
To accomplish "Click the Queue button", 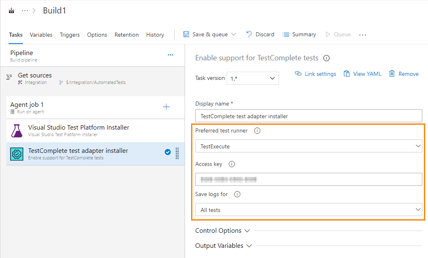I will [x=338, y=34].
